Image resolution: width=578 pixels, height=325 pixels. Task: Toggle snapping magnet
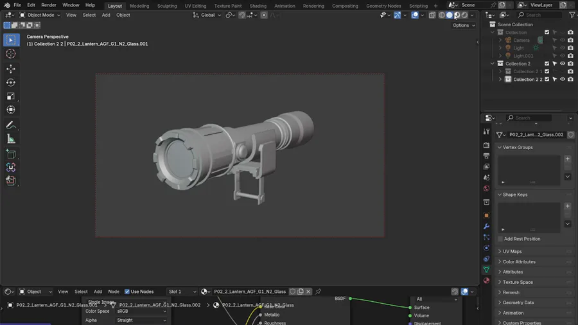coord(242,15)
